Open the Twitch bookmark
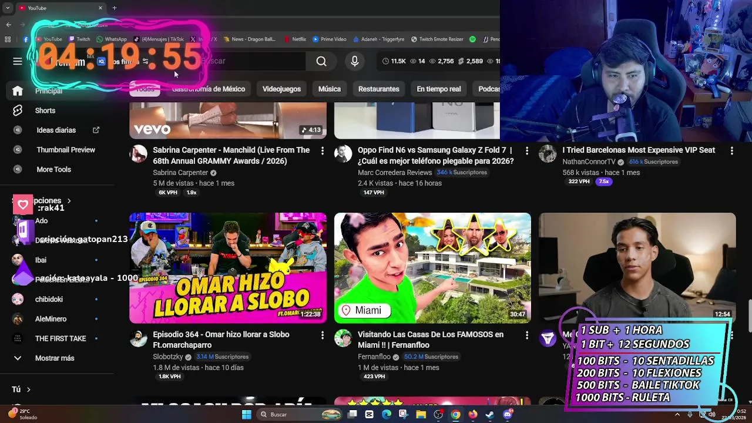 pyautogui.click(x=79, y=39)
